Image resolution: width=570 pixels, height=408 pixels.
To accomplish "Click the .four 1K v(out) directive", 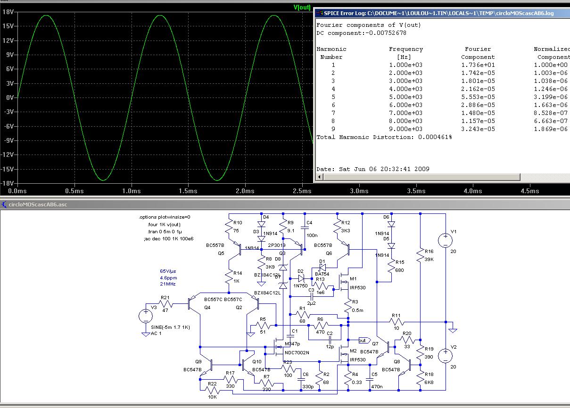I will click(x=163, y=225).
